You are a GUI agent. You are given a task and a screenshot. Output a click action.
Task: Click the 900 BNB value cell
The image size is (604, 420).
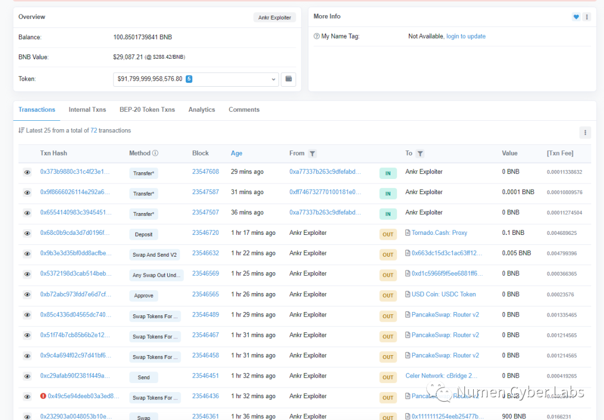[x=514, y=417]
